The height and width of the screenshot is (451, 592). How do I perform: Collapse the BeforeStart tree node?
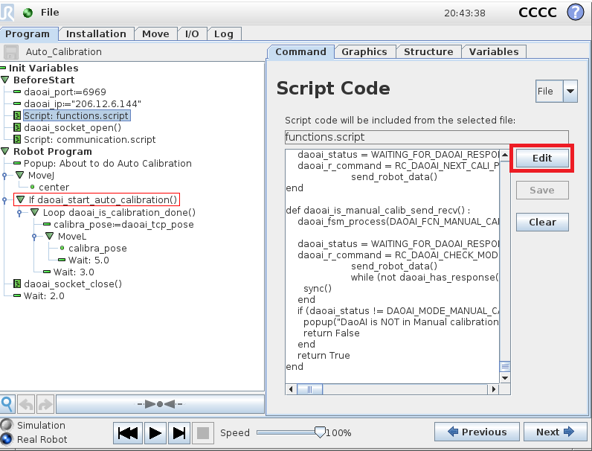click(5, 80)
